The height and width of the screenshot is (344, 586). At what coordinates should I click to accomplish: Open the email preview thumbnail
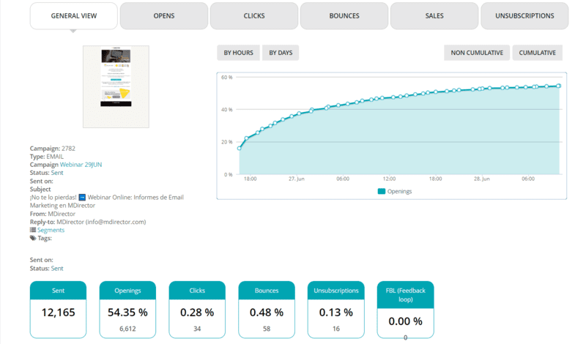tap(116, 86)
